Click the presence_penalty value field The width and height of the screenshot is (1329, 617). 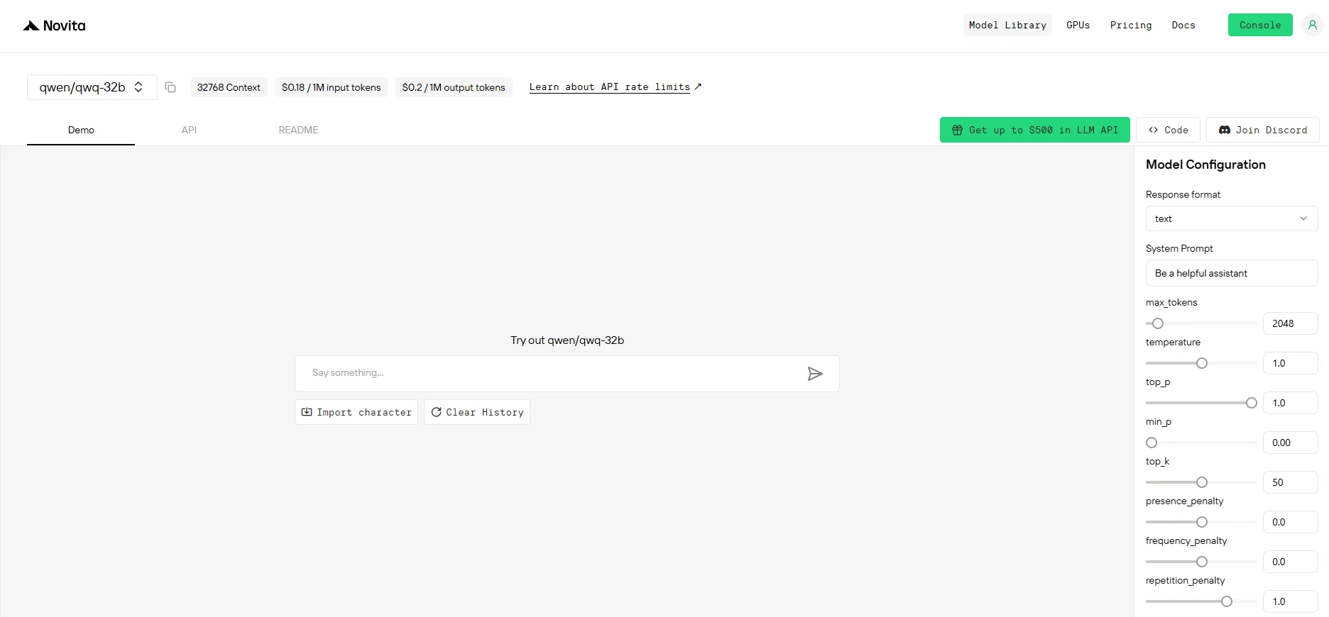coord(1291,522)
